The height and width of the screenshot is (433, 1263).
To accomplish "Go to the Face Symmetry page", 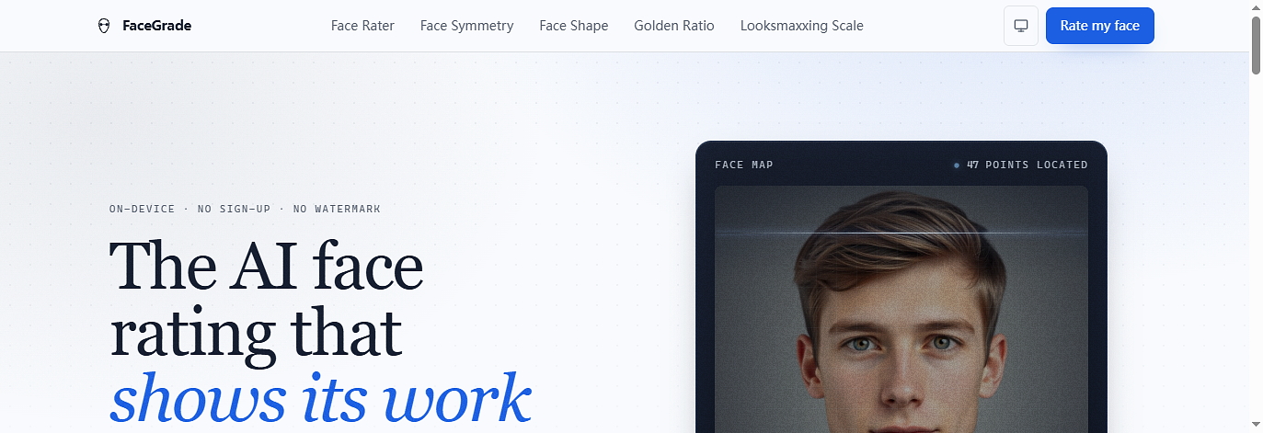I will pyautogui.click(x=466, y=26).
